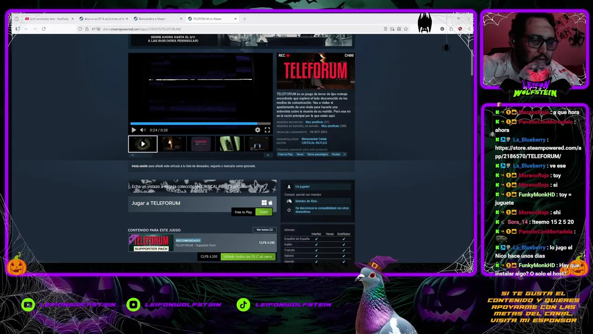Click the 'Español de España' language row
The height and width of the screenshot is (334, 593).
click(x=318, y=239)
